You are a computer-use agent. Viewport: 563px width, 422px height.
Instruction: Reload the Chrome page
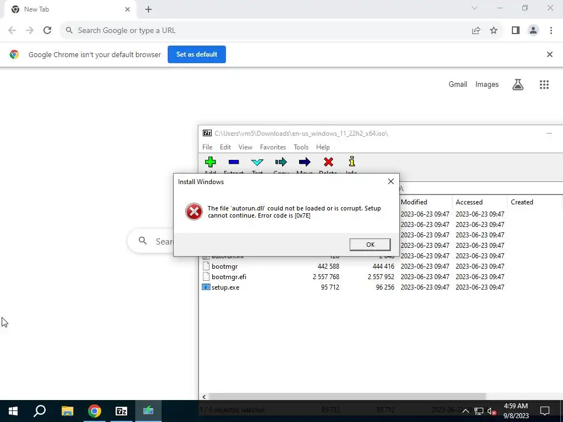point(47,31)
